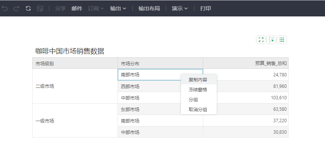The height and width of the screenshot is (157, 325).
Task: Click the selection cursor icon above the table
Action: click(271, 40)
